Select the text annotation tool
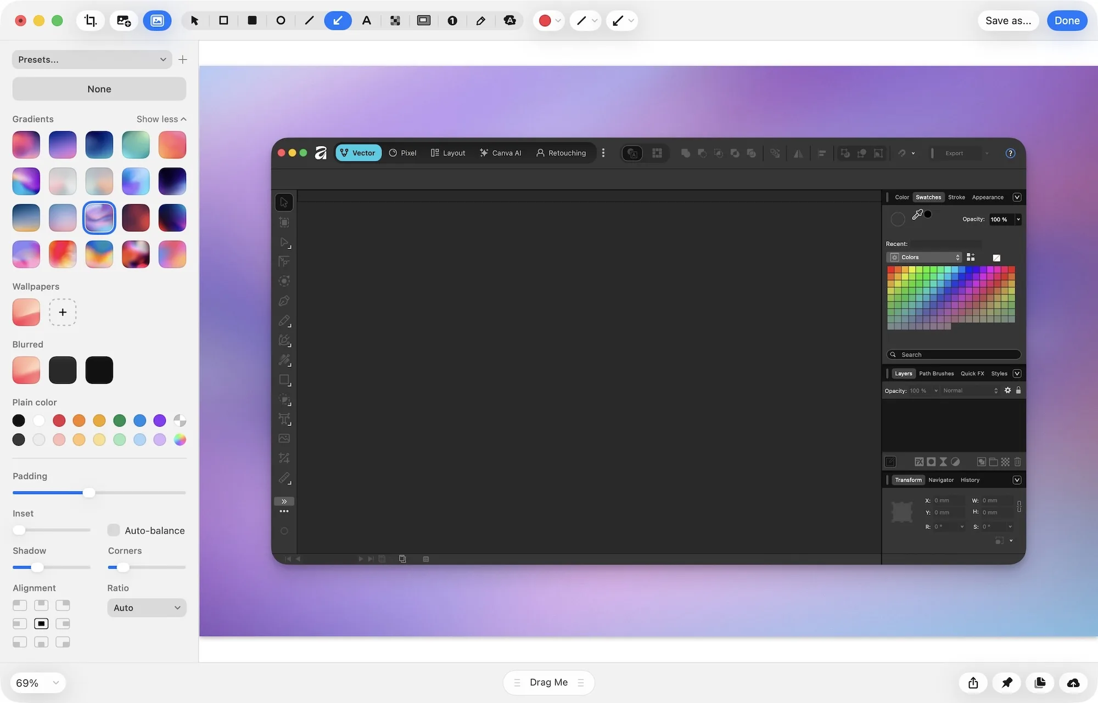 367,21
